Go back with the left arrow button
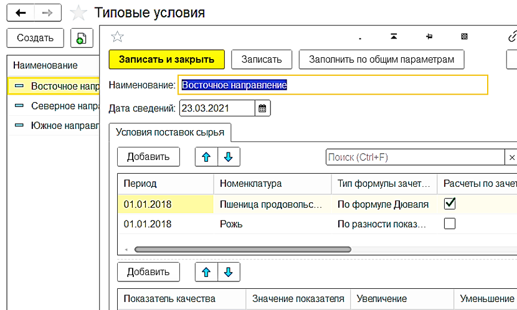517x310 pixels. (x=21, y=13)
